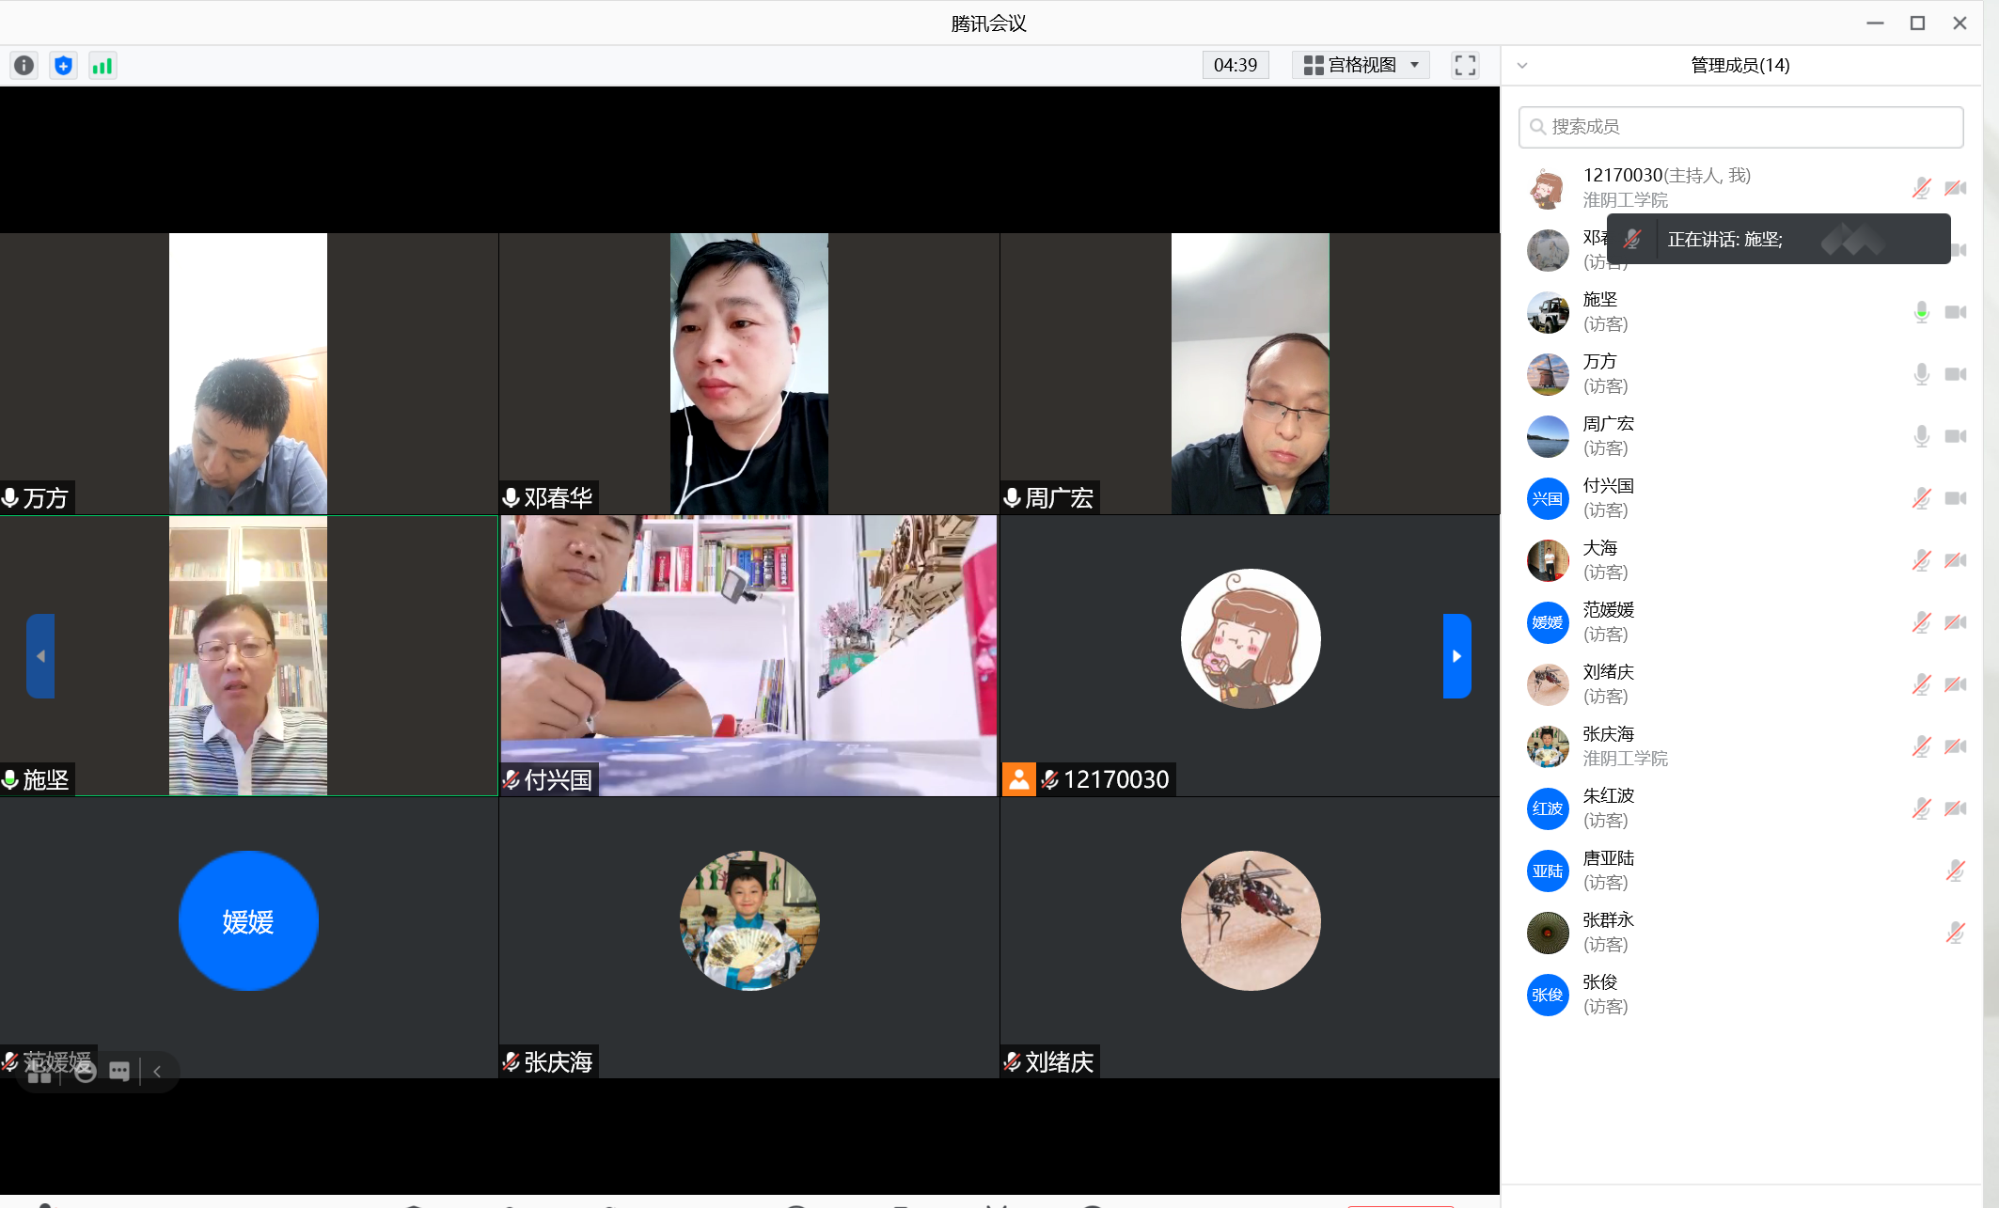Check the green network signal icon
The width and height of the screenshot is (1999, 1208).
coord(102,65)
